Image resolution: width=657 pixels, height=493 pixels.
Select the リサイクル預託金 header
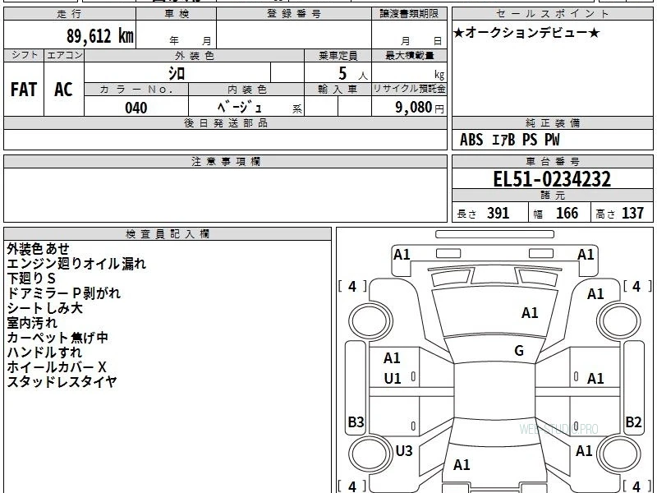pyautogui.click(x=409, y=89)
